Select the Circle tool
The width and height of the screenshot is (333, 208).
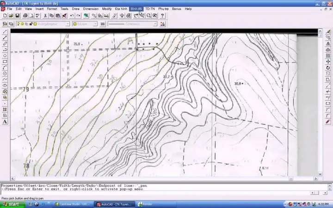[5, 73]
